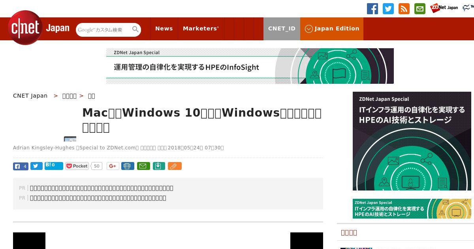Open the News menu
Screen dimensions: 474x249
[x=164, y=29]
